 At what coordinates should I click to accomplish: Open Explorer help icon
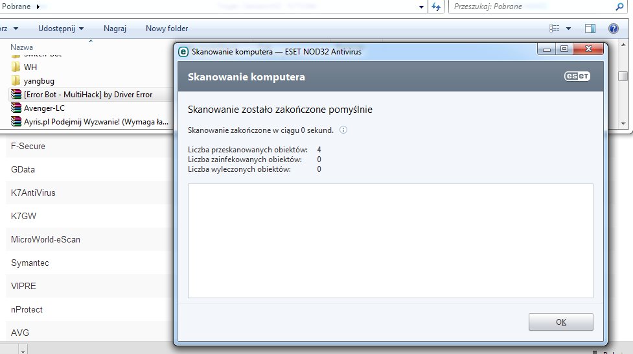[x=613, y=29]
